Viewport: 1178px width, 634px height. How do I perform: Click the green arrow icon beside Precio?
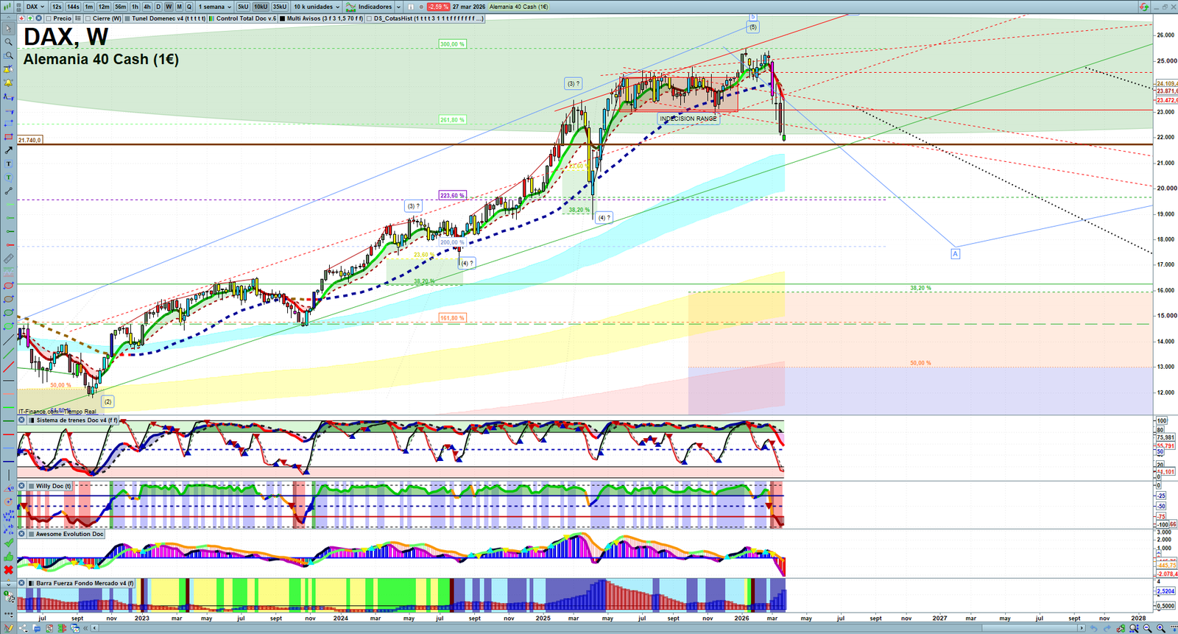click(31, 18)
